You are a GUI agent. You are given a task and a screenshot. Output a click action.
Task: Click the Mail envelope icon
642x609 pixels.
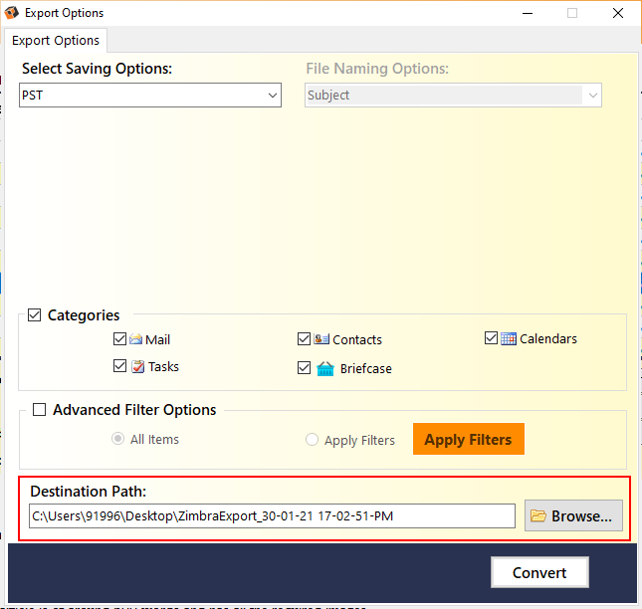pos(135,339)
